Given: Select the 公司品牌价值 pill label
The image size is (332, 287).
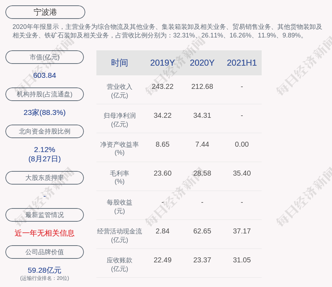Looking at the screenshot, I should pyautogui.click(x=45, y=252).
